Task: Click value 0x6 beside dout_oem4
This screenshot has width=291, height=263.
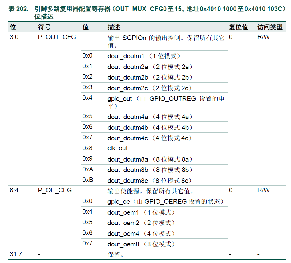Action: (87, 233)
